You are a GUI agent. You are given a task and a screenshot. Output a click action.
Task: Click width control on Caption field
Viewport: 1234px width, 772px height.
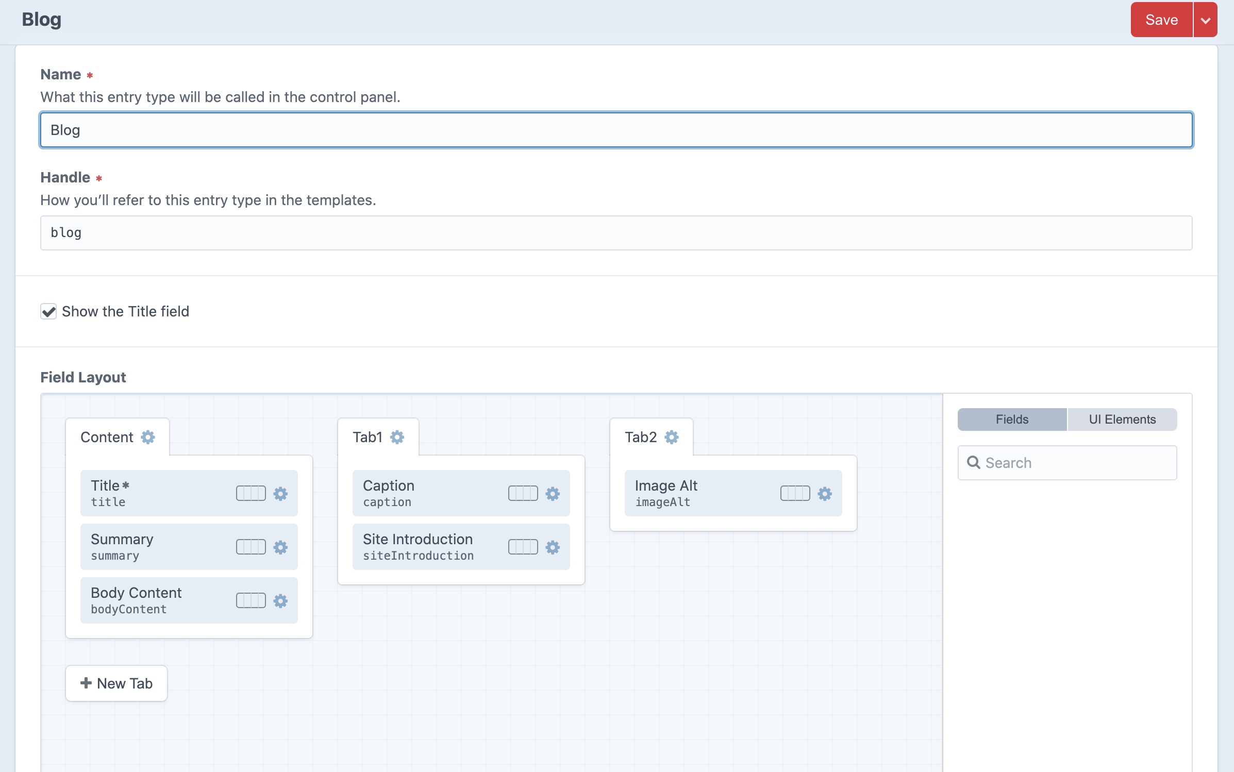tap(523, 493)
